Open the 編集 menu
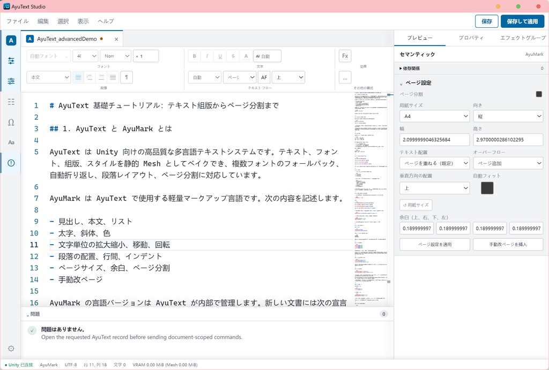The width and height of the screenshot is (549, 370). (x=43, y=21)
